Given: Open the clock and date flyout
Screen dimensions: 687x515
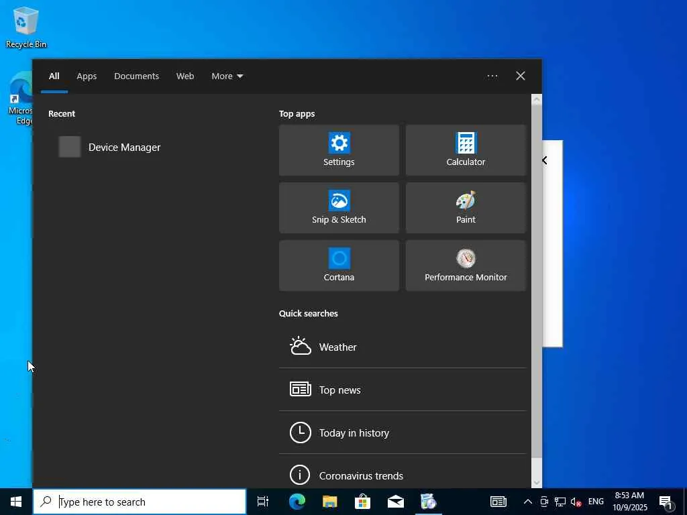Looking at the screenshot, I should click(629, 502).
